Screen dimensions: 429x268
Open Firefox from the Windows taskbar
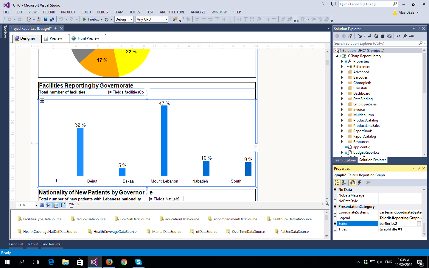[109, 262]
